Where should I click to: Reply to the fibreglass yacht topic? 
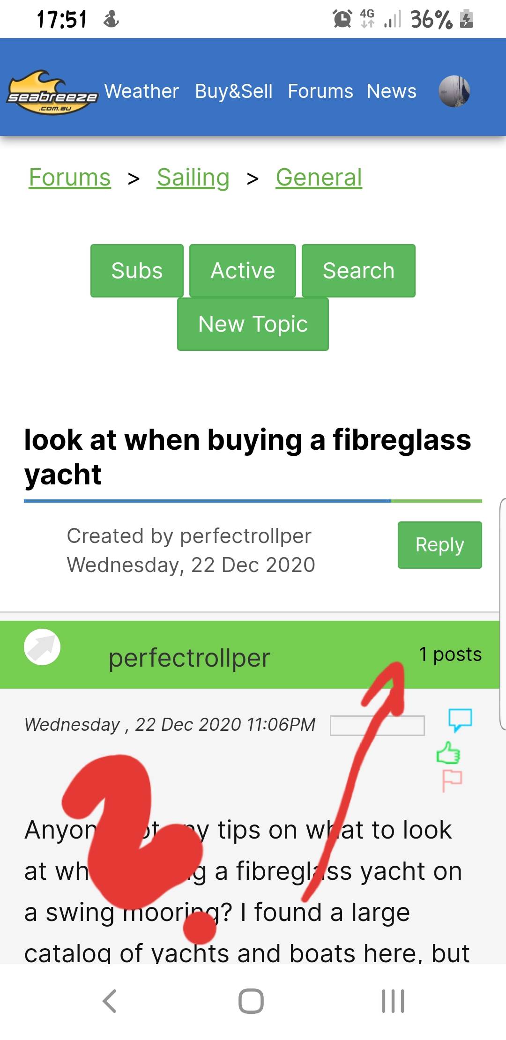pos(439,545)
